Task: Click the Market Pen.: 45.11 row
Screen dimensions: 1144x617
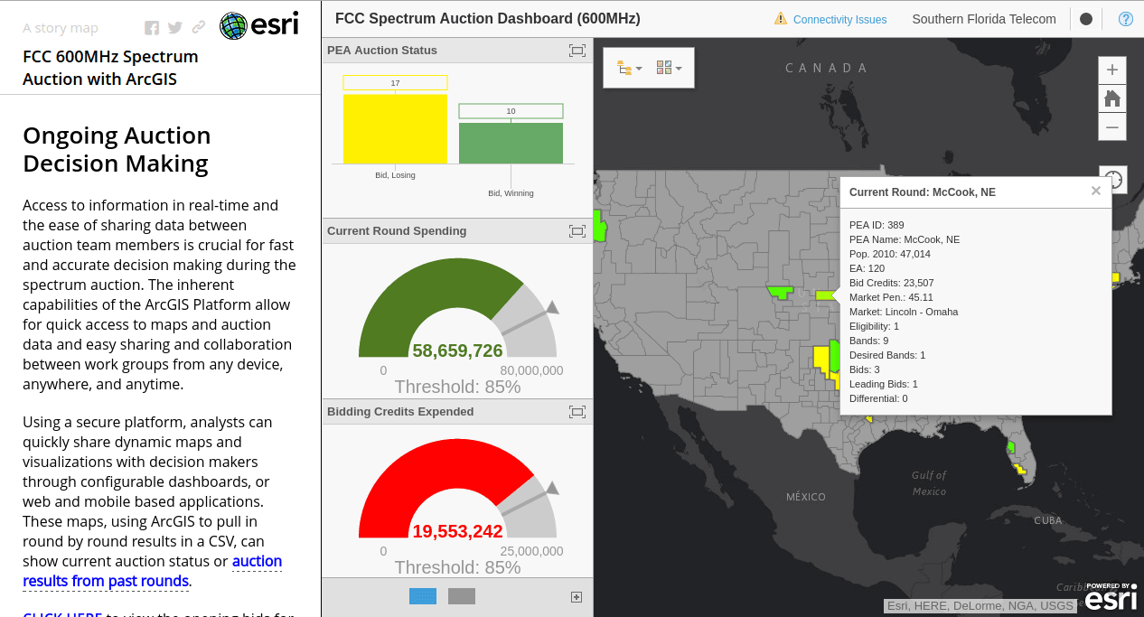Action: click(x=891, y=297)
